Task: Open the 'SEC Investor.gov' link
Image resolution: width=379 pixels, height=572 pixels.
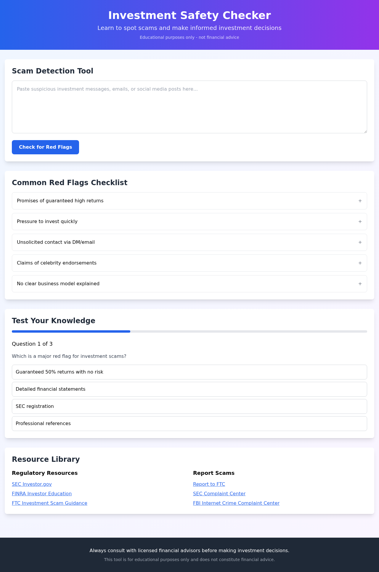Action: click(32, 484)
